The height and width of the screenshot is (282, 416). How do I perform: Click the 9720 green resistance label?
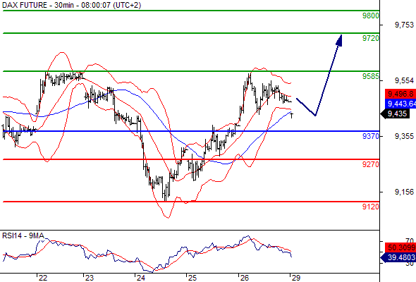pos(371,38)
